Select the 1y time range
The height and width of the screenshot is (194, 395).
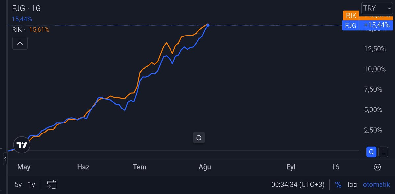[x=31, y=185]
